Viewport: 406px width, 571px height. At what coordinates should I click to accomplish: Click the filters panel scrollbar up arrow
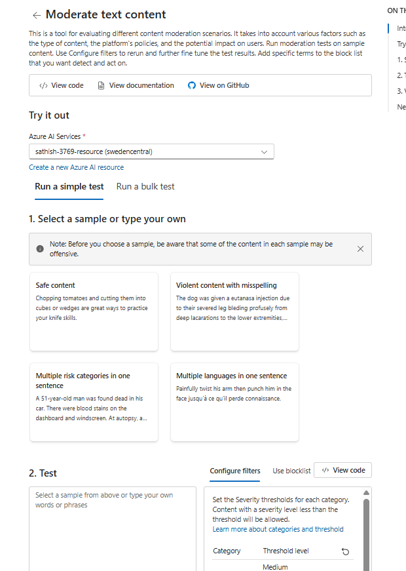coord(366,492)
